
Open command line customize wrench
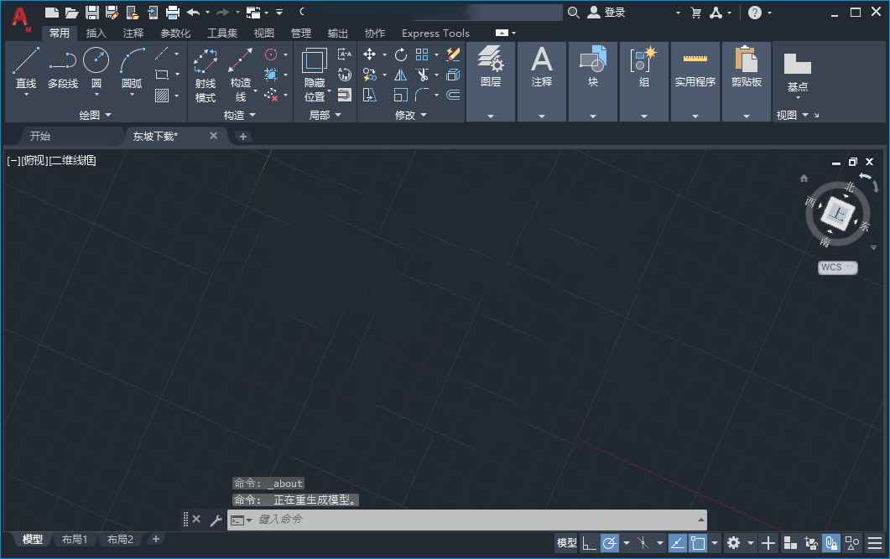215,520
